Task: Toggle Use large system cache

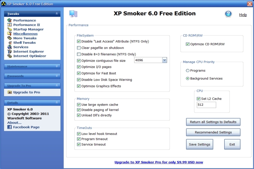Action: (x=79, y=105)
